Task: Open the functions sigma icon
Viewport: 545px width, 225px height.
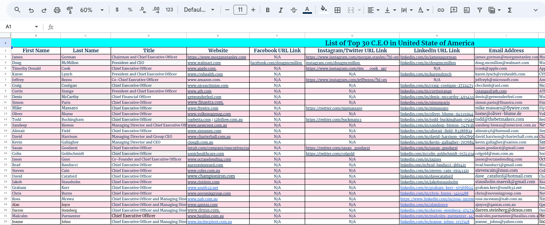Action: [x=510, y=10]
